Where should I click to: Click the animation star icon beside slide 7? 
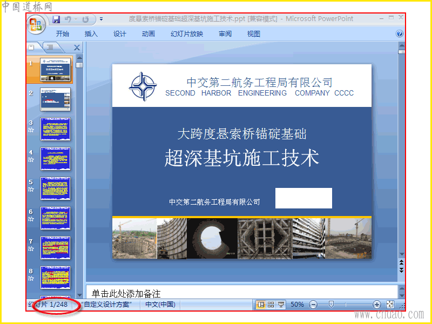click(31, 249)
